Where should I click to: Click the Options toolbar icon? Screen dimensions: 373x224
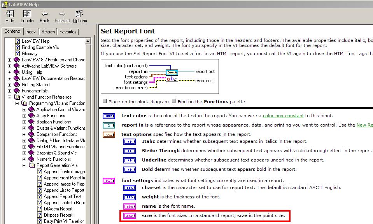point(79,15)
